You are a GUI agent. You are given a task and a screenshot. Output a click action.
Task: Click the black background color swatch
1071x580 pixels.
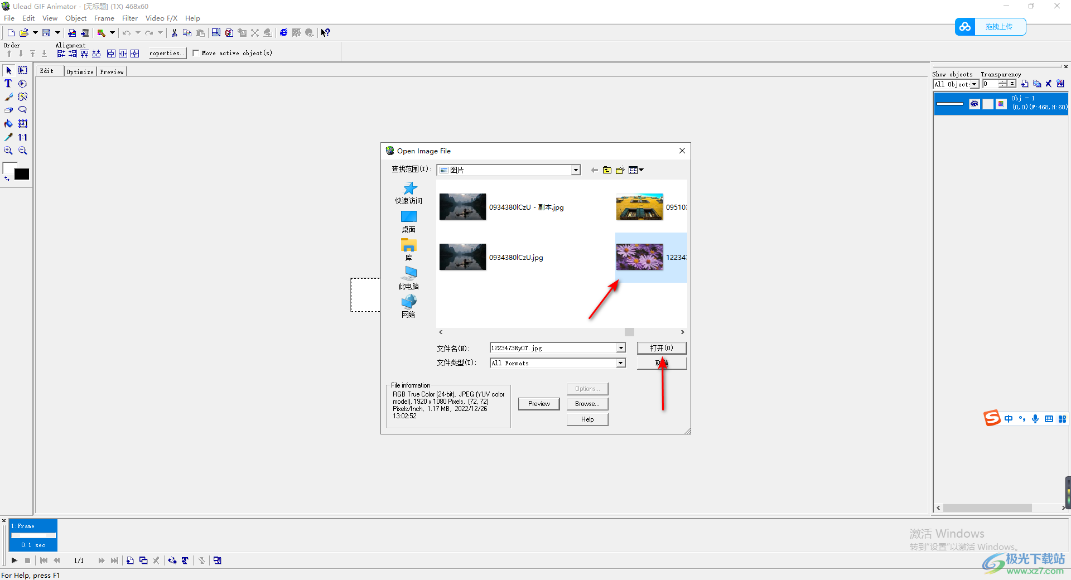pos(22,174)
